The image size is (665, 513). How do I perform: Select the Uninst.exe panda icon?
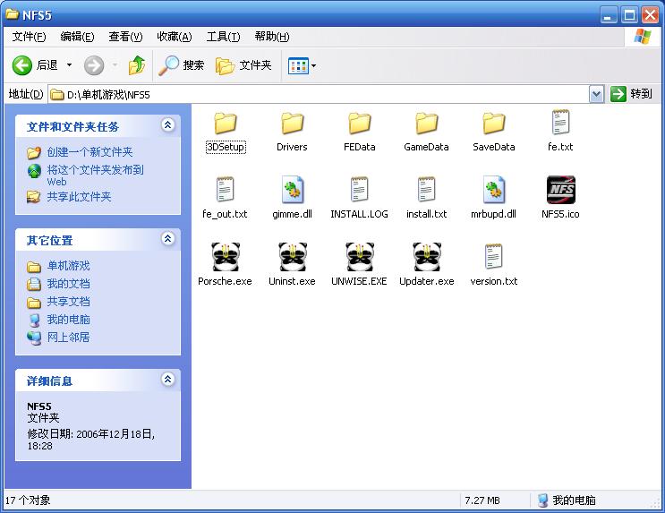click(x=292, y=257)
